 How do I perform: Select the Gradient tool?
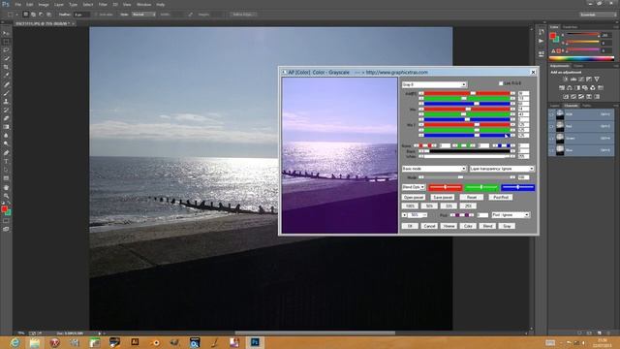(6, 127)
